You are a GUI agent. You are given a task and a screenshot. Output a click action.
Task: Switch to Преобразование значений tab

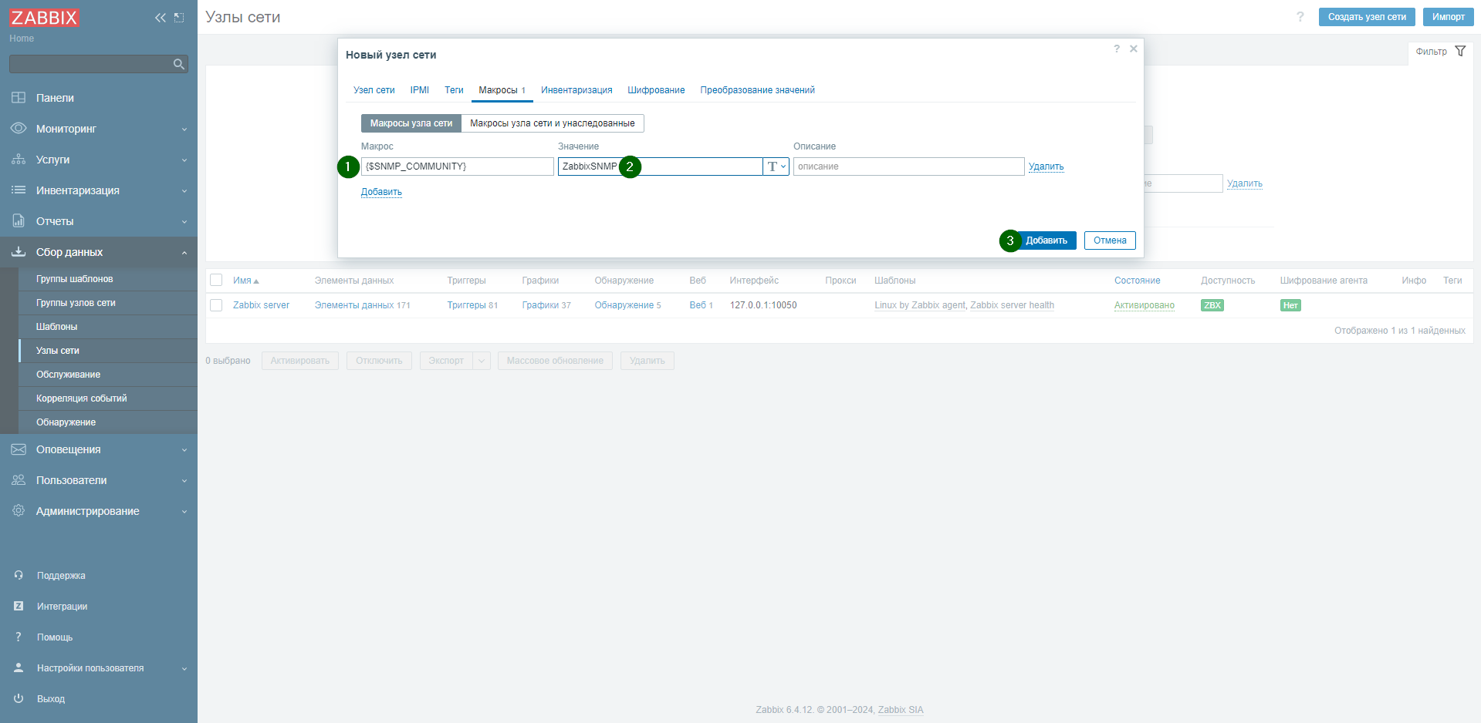(x=757, y=90)
